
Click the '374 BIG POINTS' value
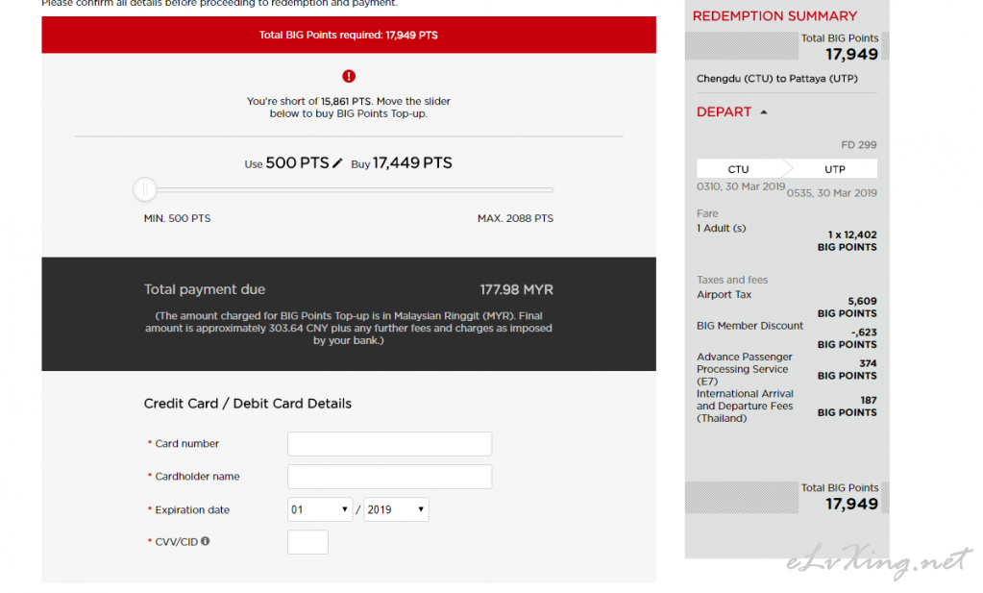click(847, 369)
